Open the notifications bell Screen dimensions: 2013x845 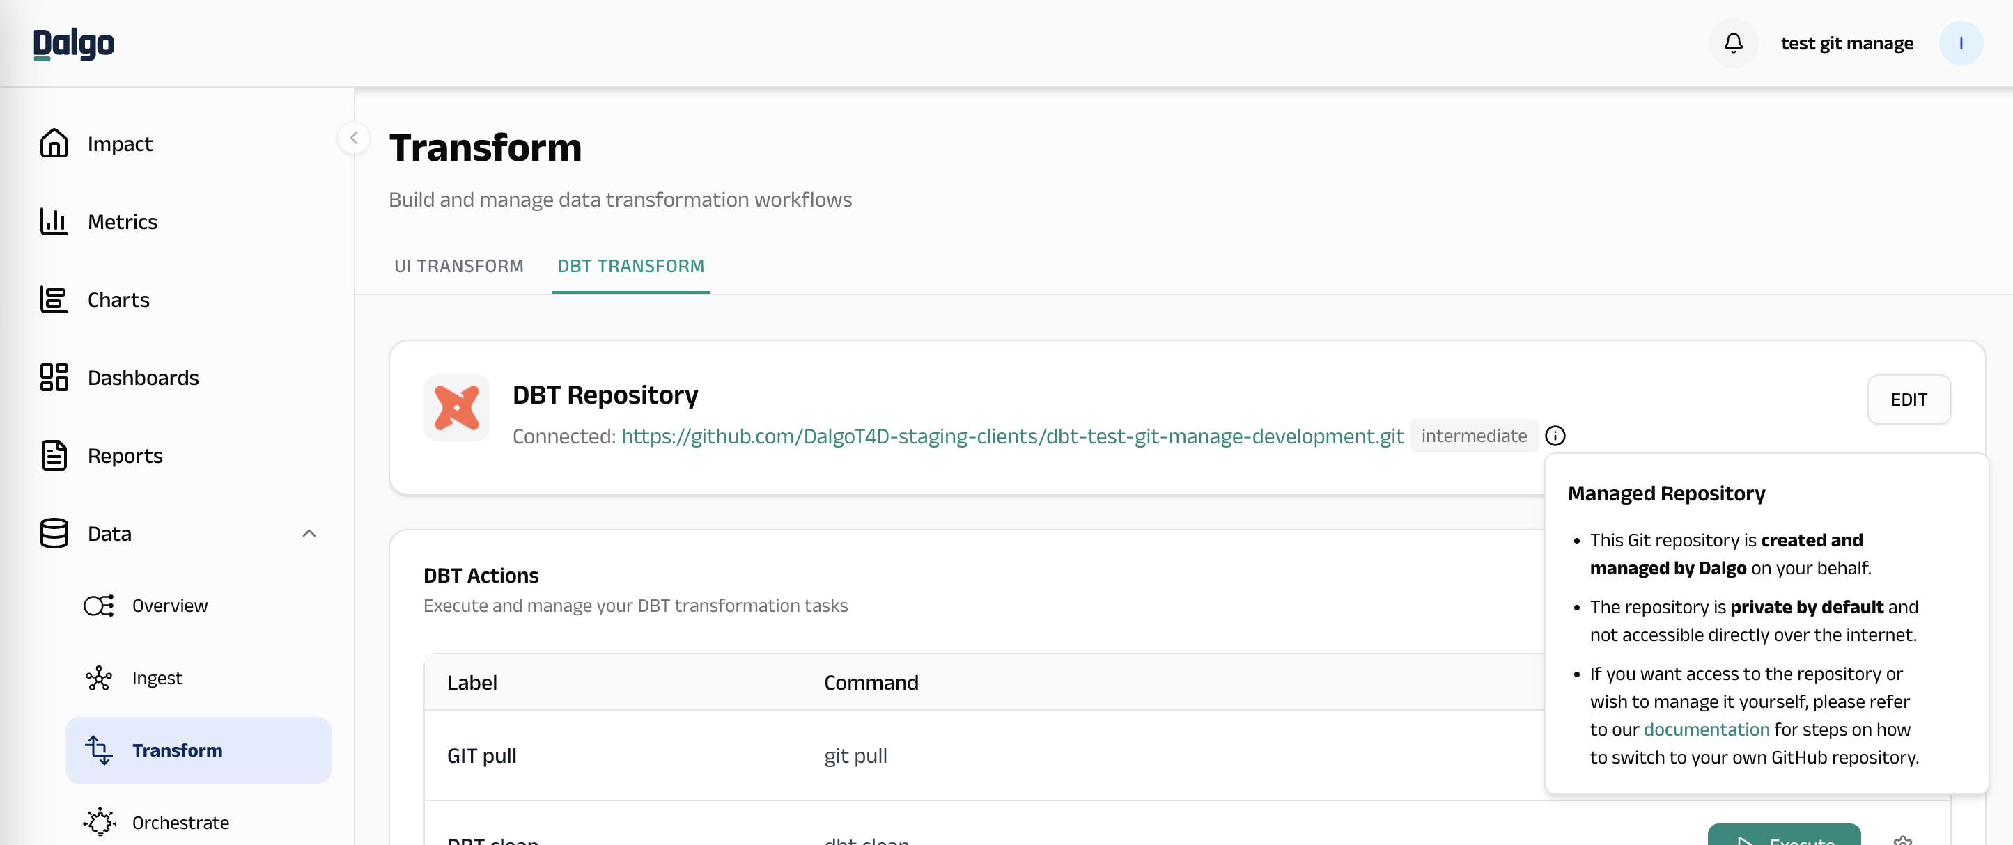pyautogui.click(x=1732, y=43)
